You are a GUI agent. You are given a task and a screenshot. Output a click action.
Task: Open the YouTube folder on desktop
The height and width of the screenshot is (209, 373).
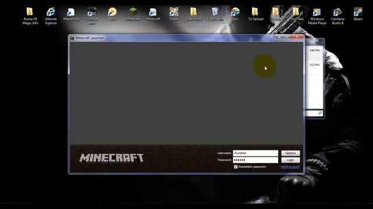pyautogui.click(x=297, y=14)
